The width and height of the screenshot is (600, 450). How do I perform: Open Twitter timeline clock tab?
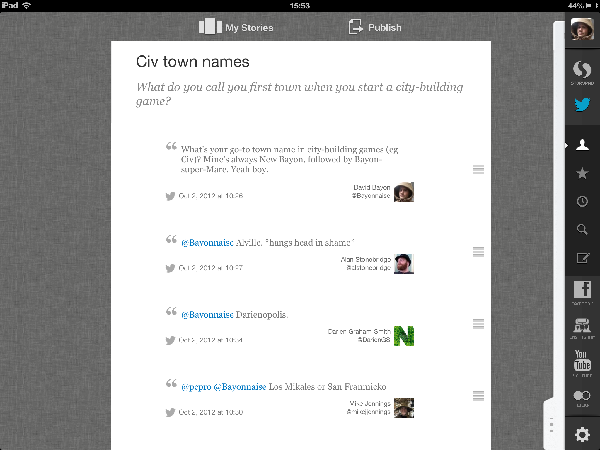coord(582,202)
